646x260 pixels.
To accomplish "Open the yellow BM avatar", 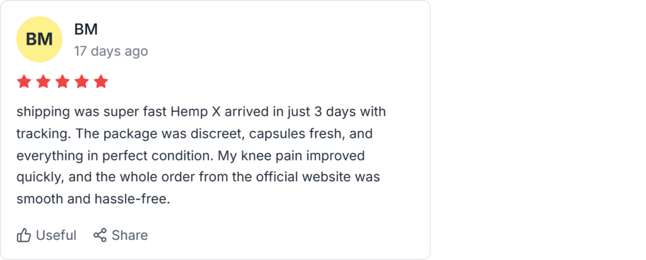I will (x=39, y=39).
